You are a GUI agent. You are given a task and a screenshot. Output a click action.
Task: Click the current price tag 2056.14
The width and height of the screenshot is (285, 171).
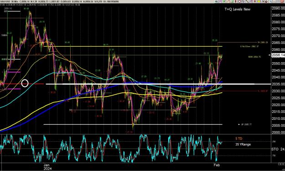click(278, 55)
